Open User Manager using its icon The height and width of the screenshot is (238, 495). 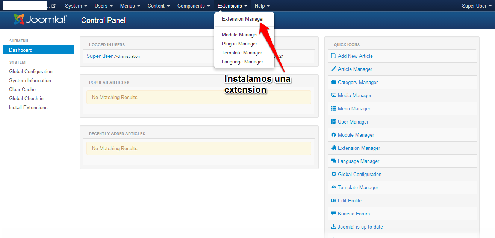point(333,122)
